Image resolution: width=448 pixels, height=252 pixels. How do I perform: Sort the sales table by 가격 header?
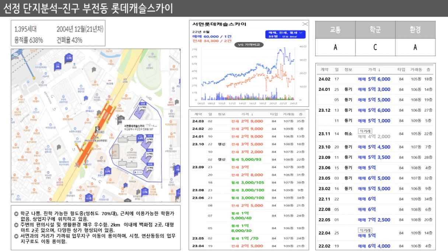click(x=374, y=69)
